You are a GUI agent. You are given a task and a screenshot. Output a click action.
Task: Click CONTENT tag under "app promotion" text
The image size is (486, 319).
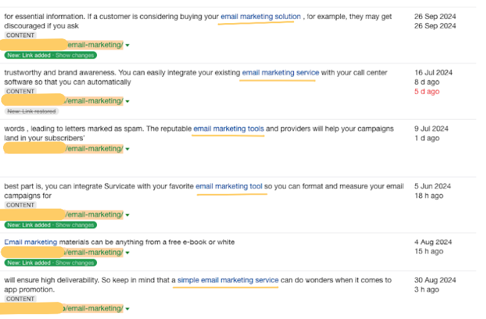click(20, 299)
